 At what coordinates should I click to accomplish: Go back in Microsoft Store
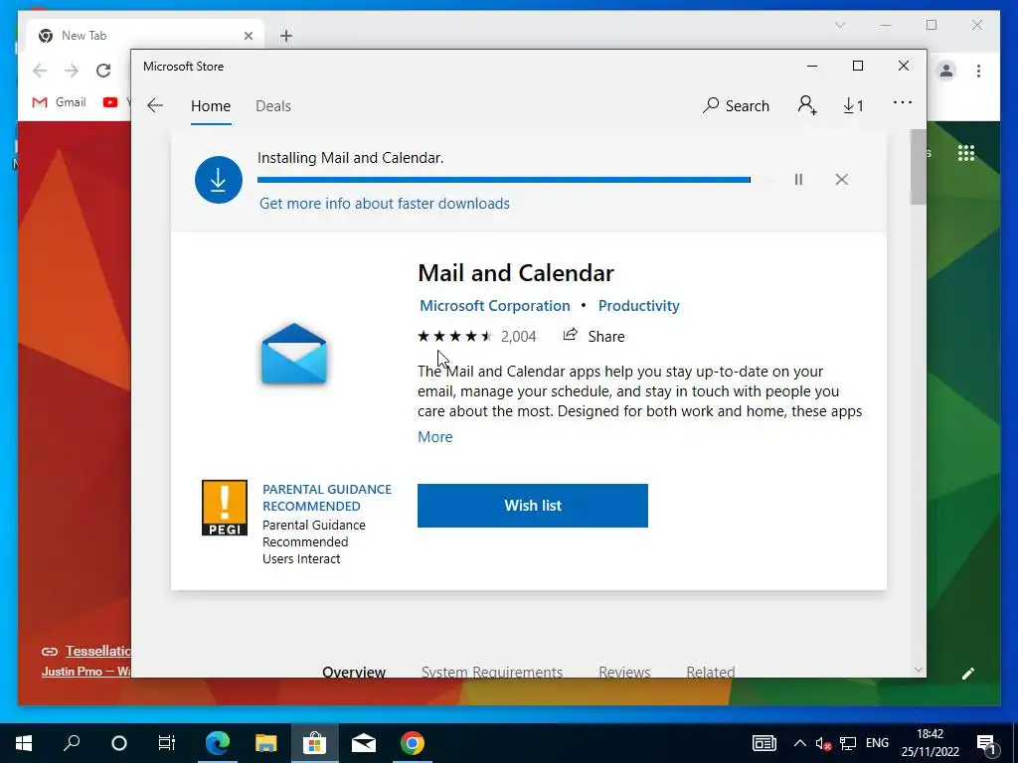[154, 105]
